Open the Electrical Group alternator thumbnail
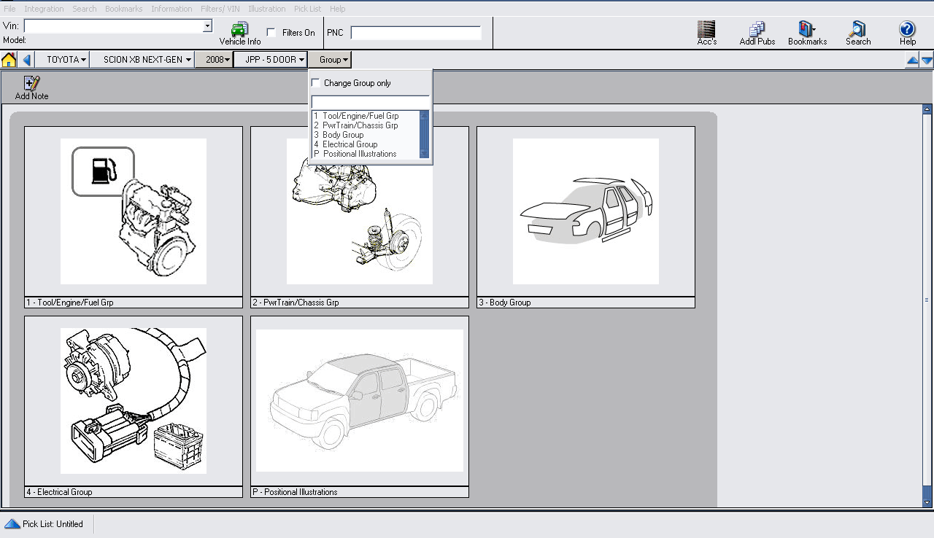Viewport: 934px width, 538px height. (134, 401)
